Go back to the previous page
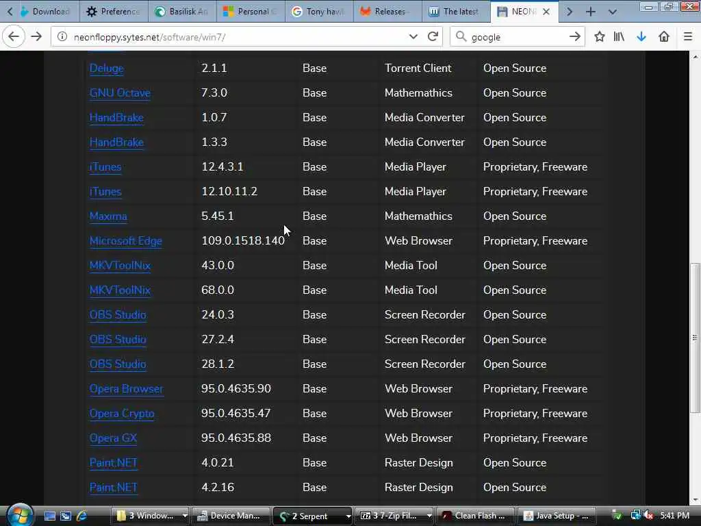 [14, 37]
